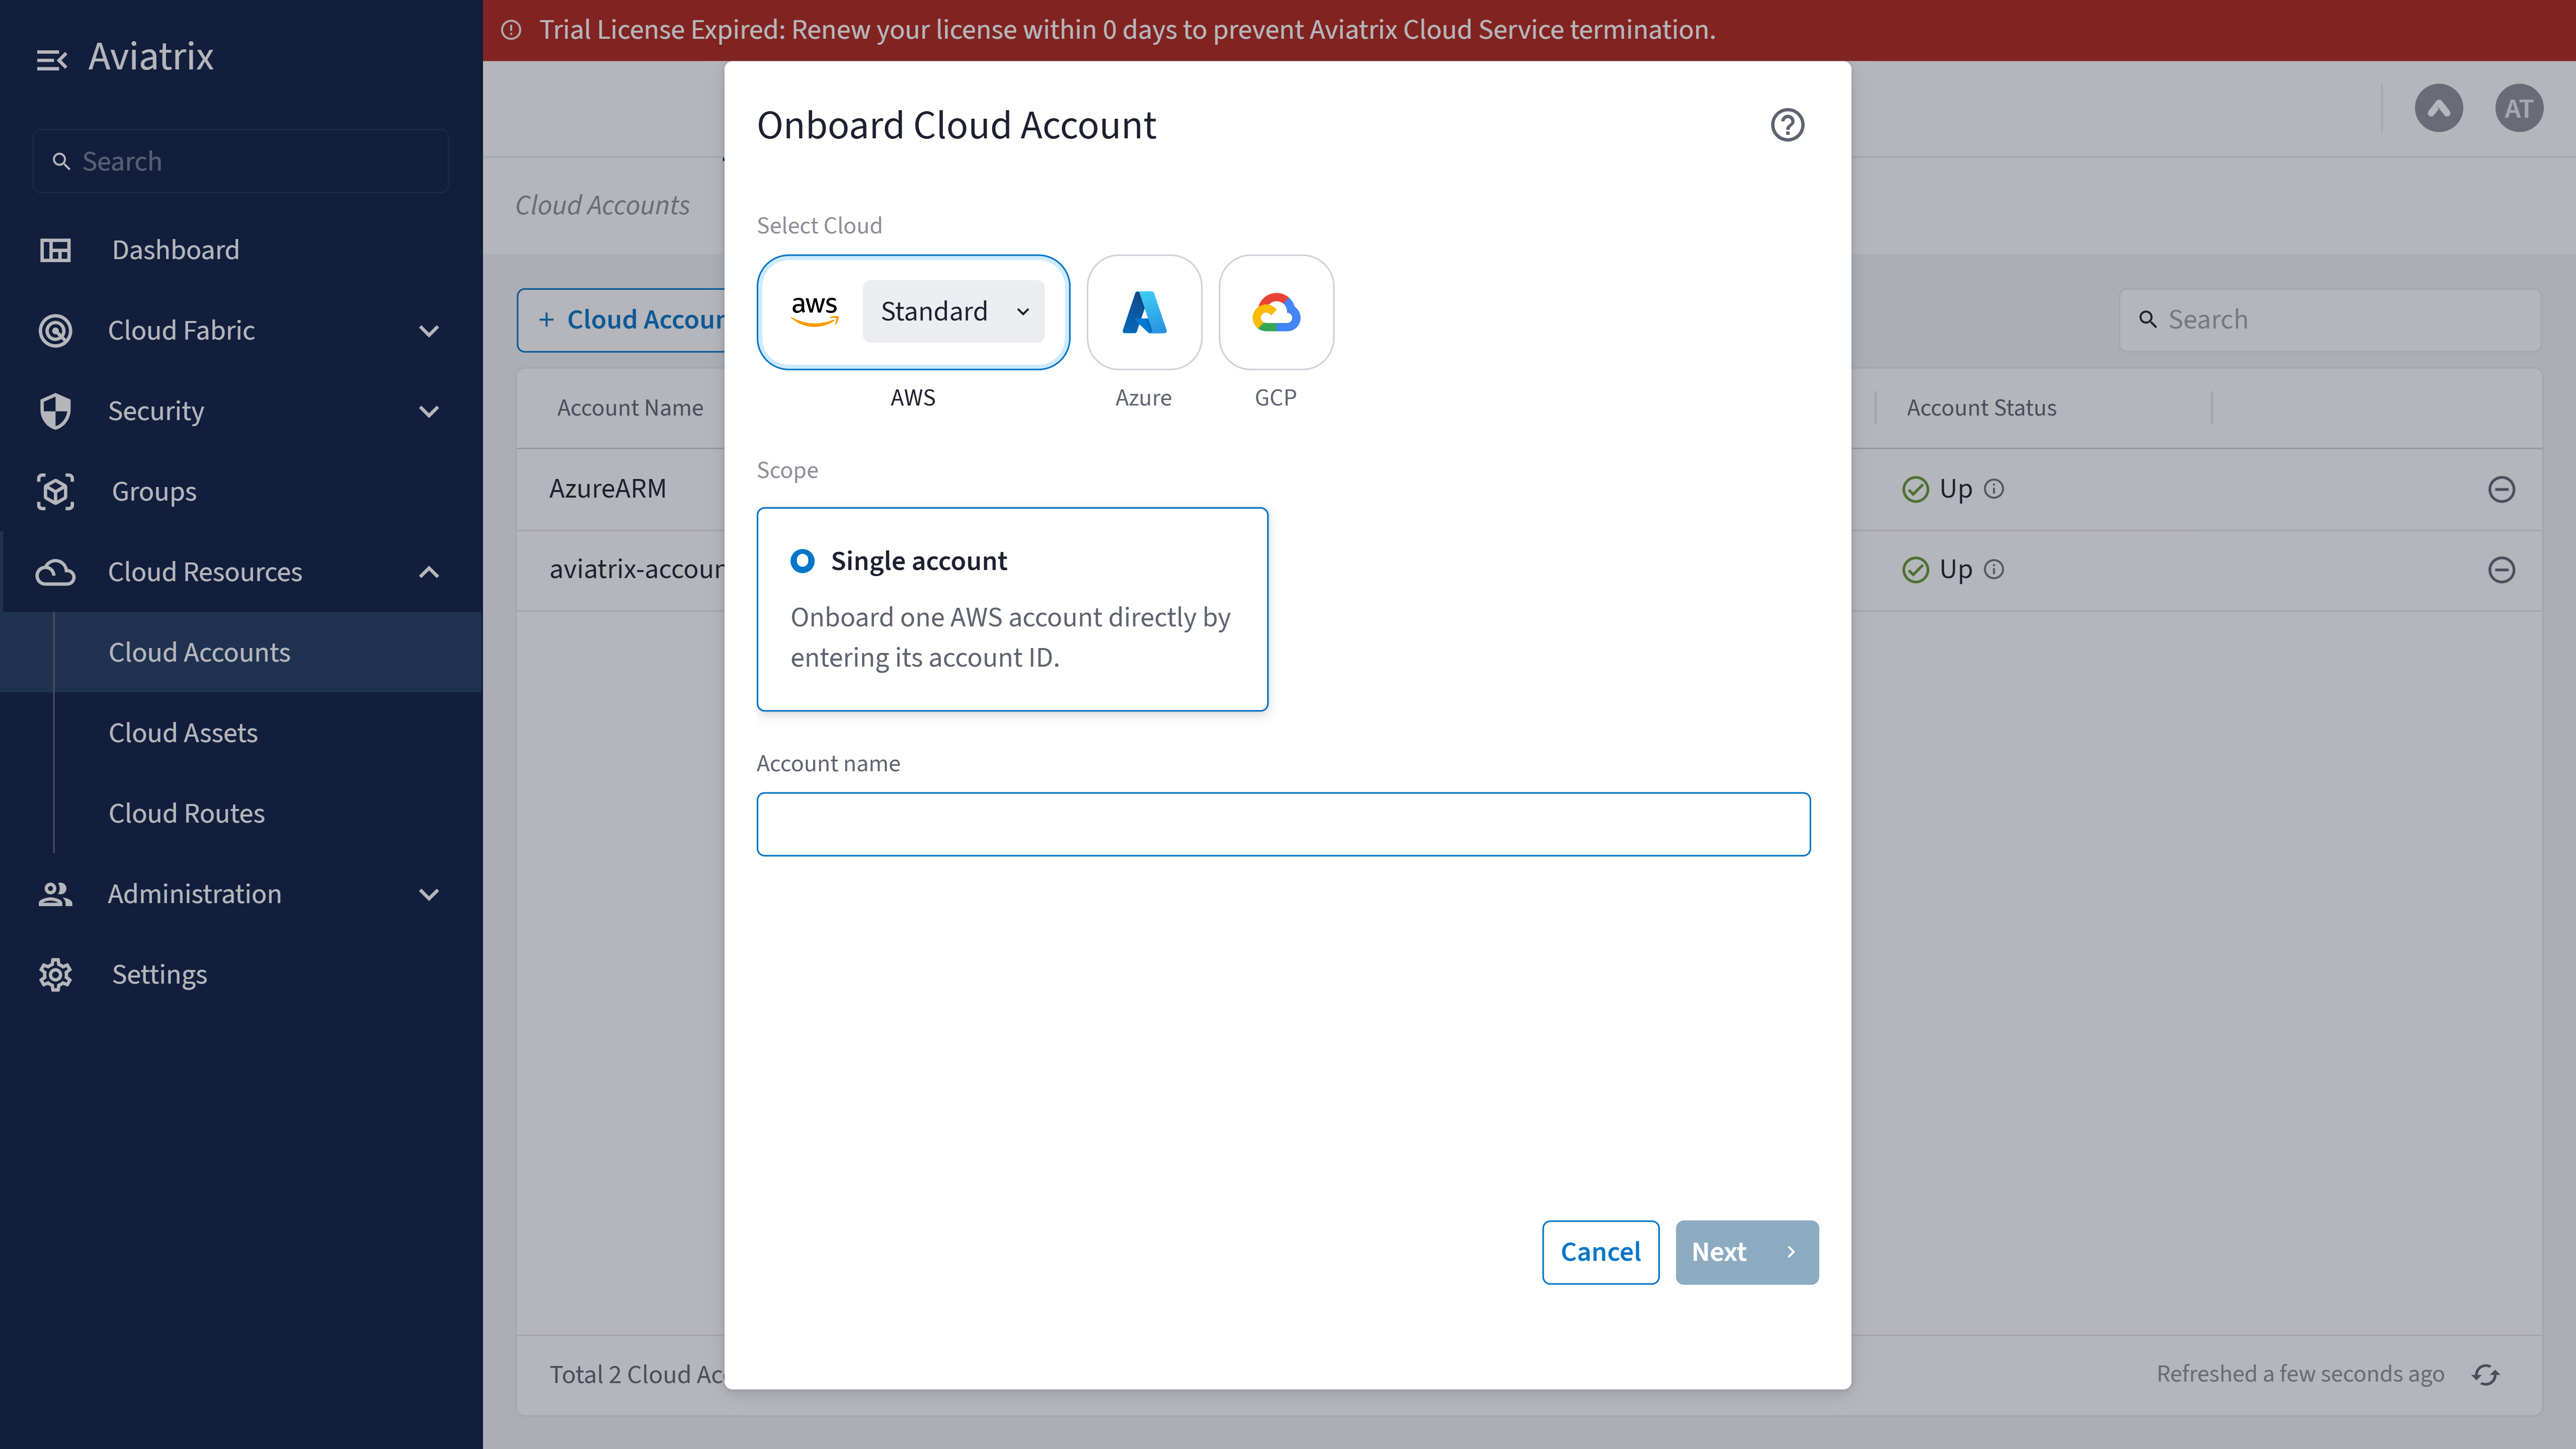
Task: Select the GCP cloud icon
Action: tap(1276, 312)
